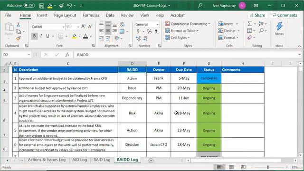This screenshot has height=171, width=304.
Task: Click the Share button
Action: click(257, 15)
